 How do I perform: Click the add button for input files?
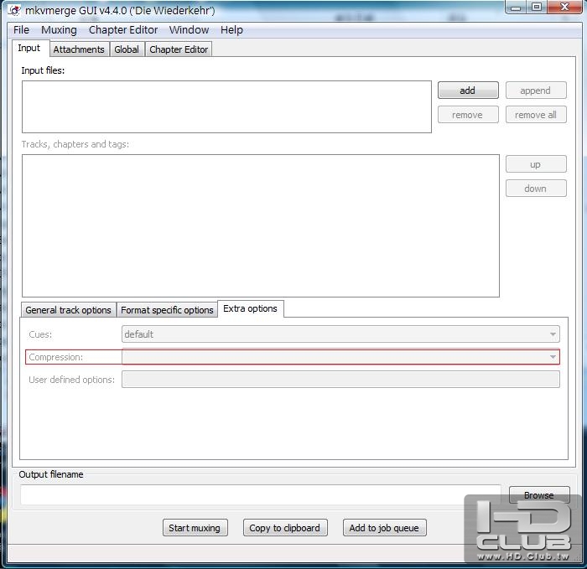point(468,91)
